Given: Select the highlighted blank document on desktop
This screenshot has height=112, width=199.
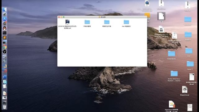Looking at the screenshot, I should [161, 16].
